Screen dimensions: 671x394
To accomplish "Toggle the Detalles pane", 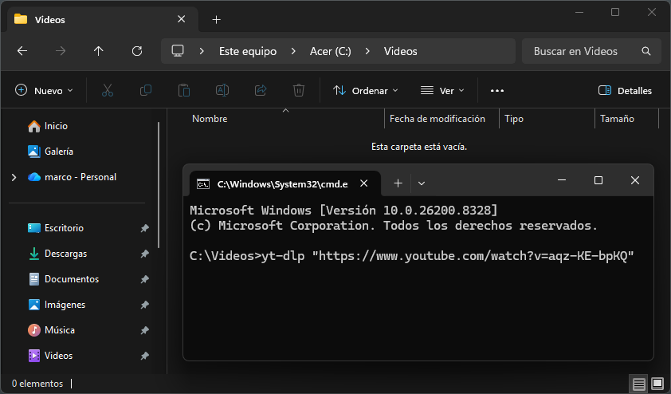I will coord(625,90).
